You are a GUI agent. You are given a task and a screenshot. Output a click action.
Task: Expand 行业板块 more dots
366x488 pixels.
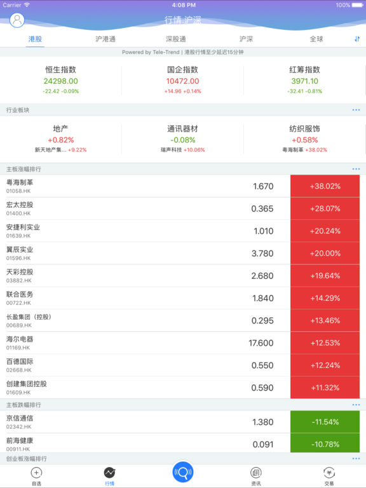[356, 110]
